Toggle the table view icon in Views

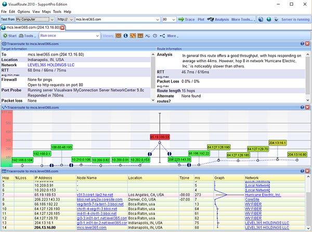pos(140,36)
